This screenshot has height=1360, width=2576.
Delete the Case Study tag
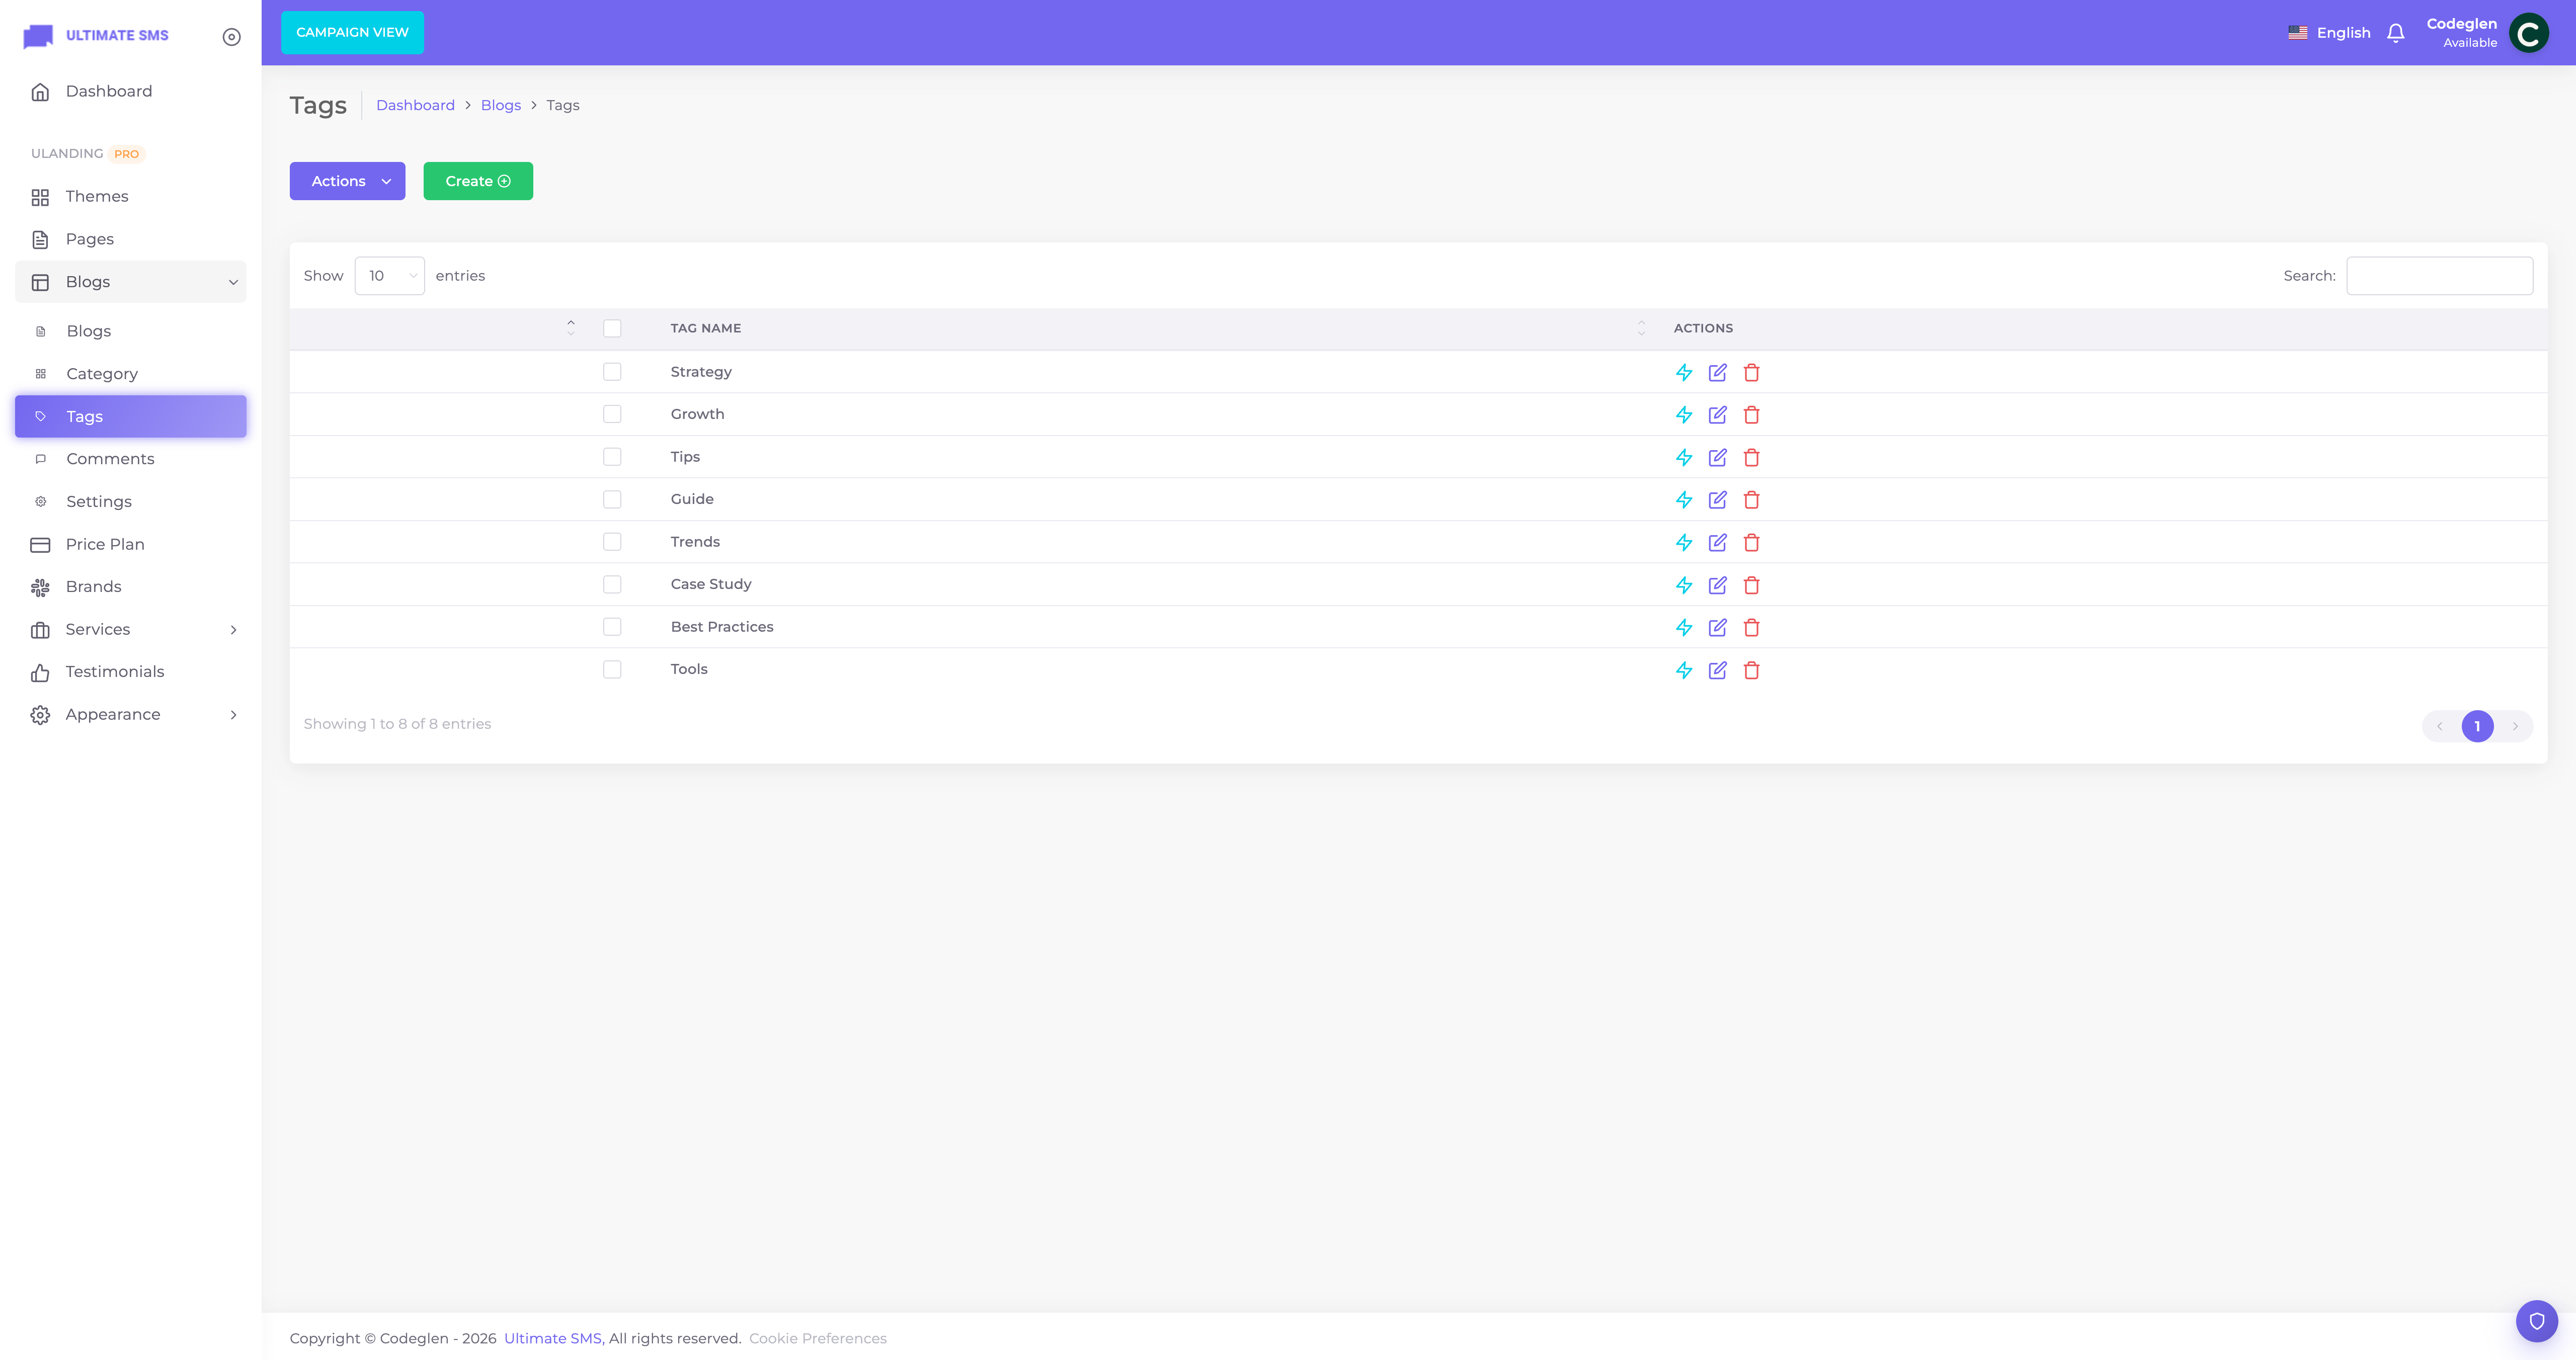pos(1751,585)
